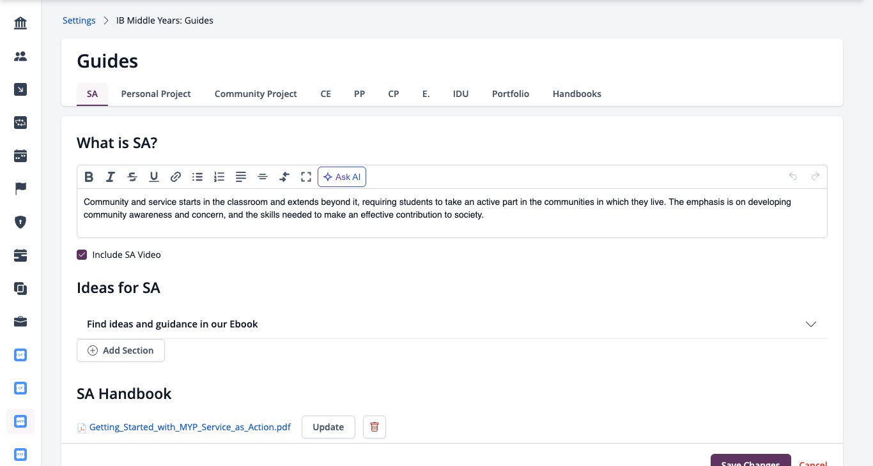Switch to Personal Project tab
Image resolution: width=873 pixels, height=466 pixels.
[x=156, y=94]
